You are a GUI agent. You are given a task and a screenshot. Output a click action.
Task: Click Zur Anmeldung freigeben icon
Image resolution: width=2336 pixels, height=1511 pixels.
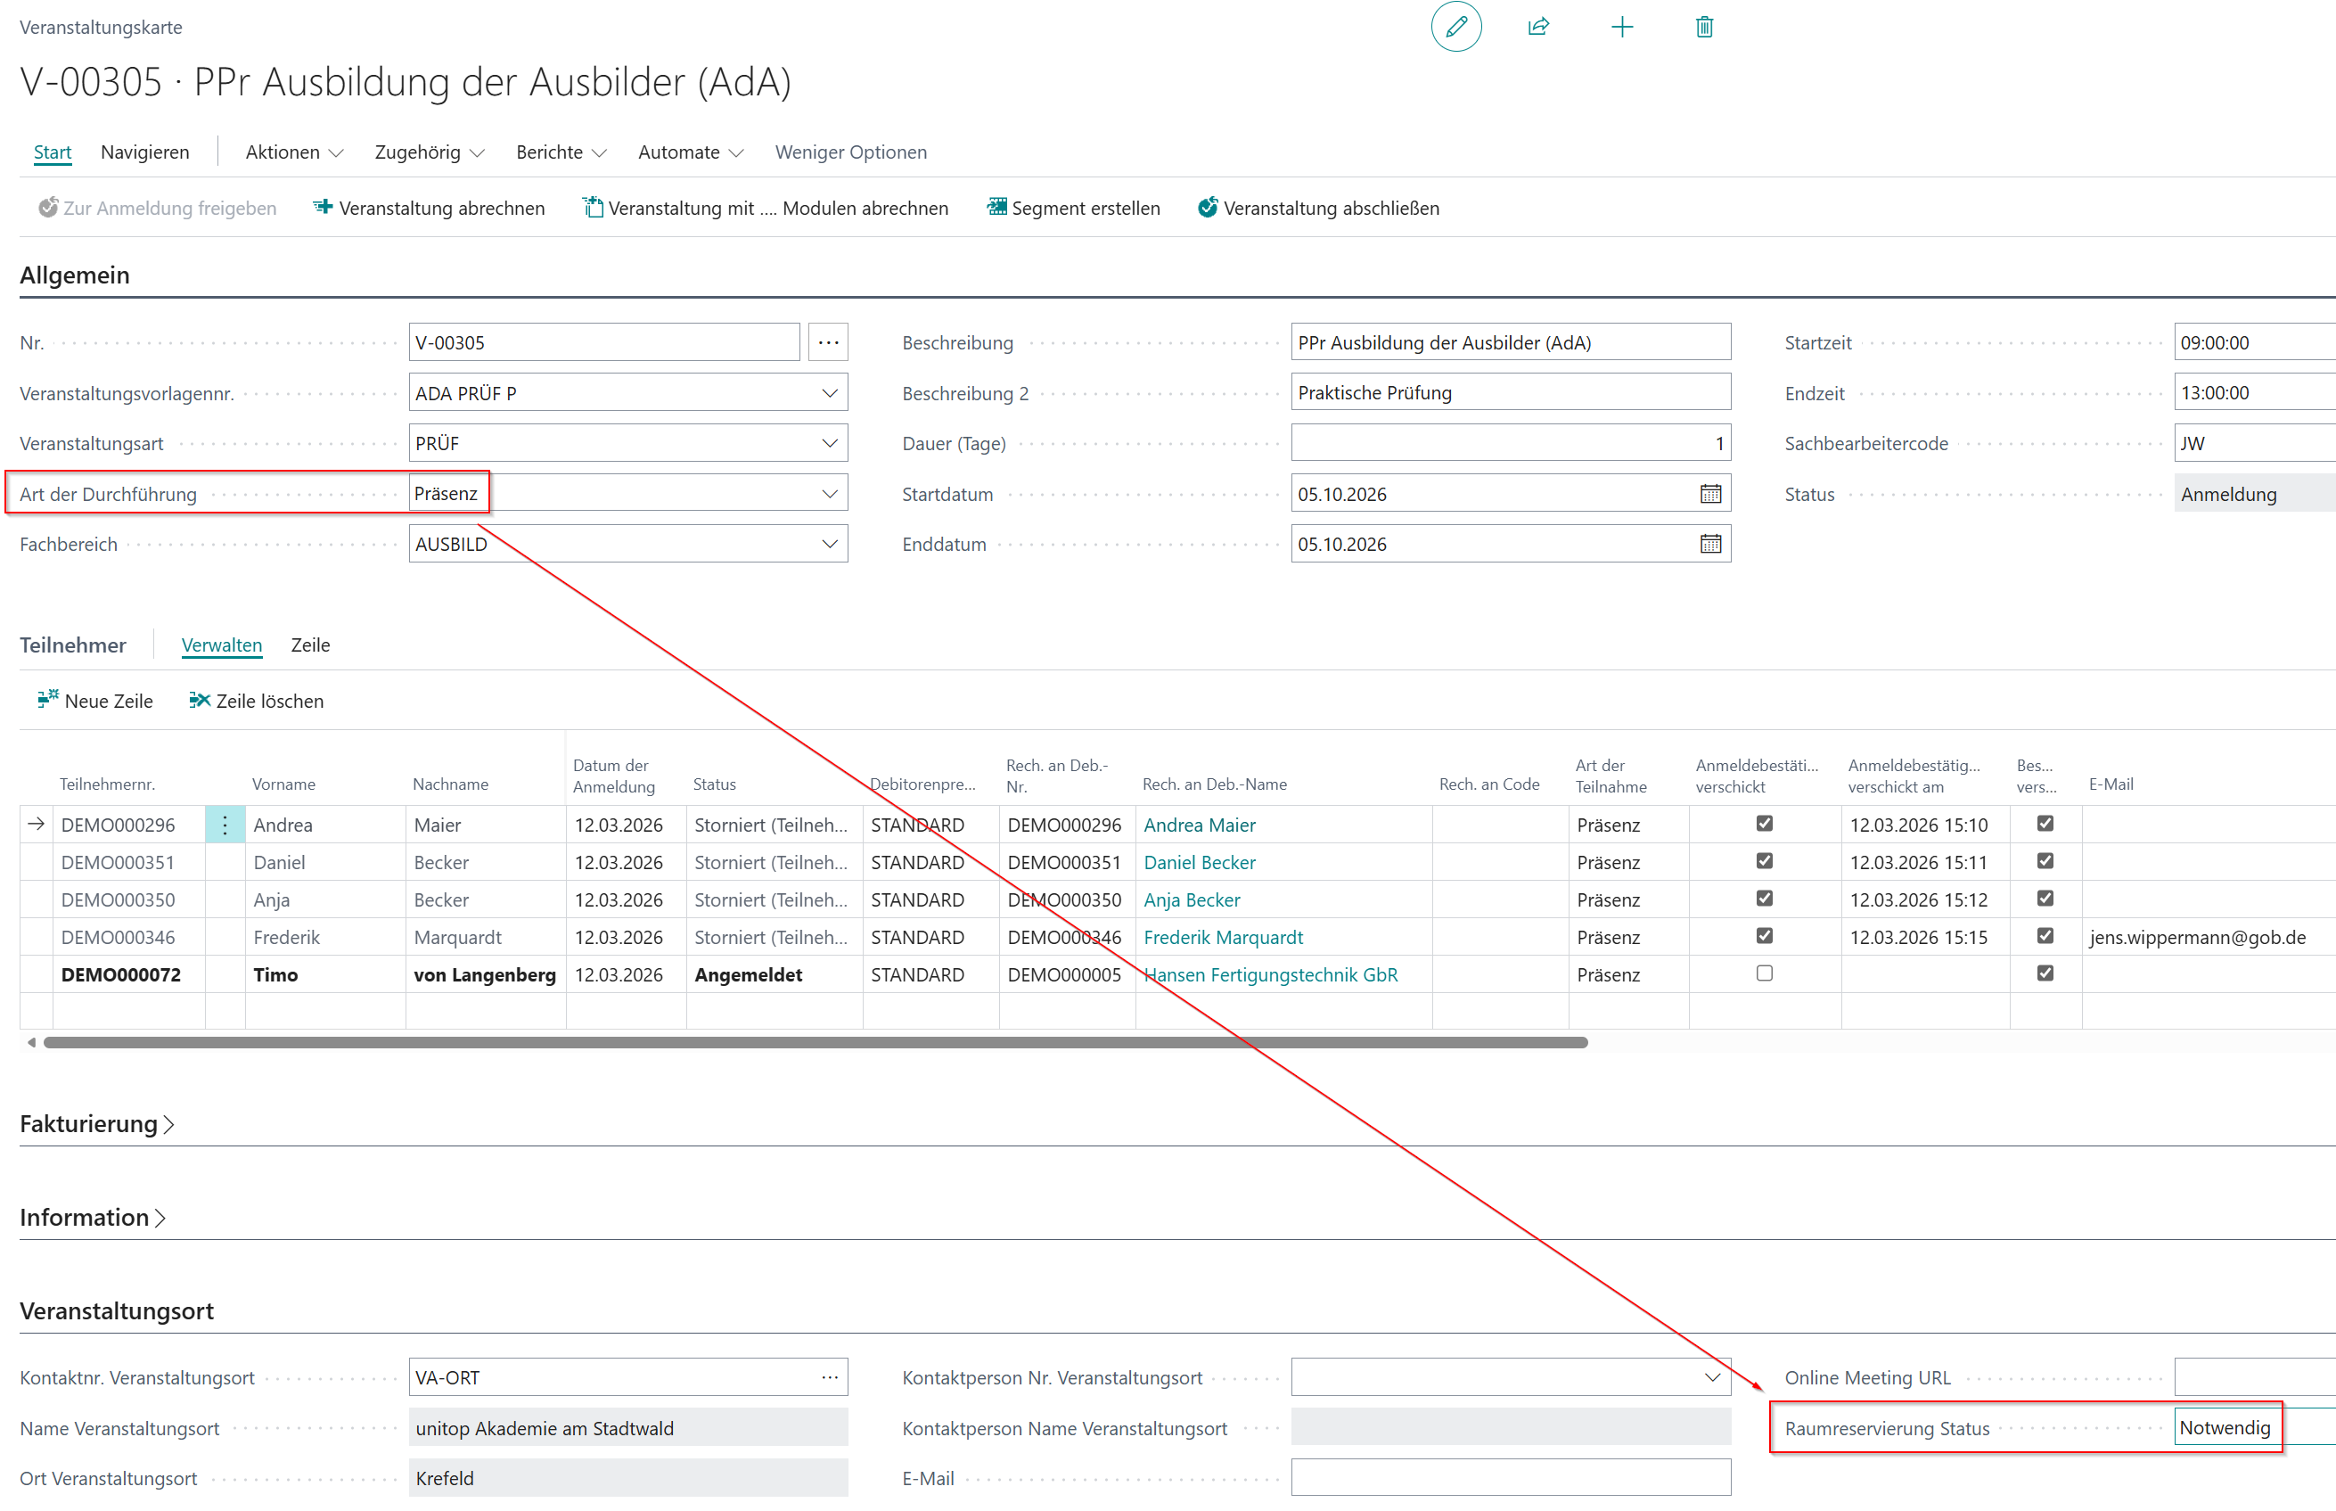[x=47, y=207]
